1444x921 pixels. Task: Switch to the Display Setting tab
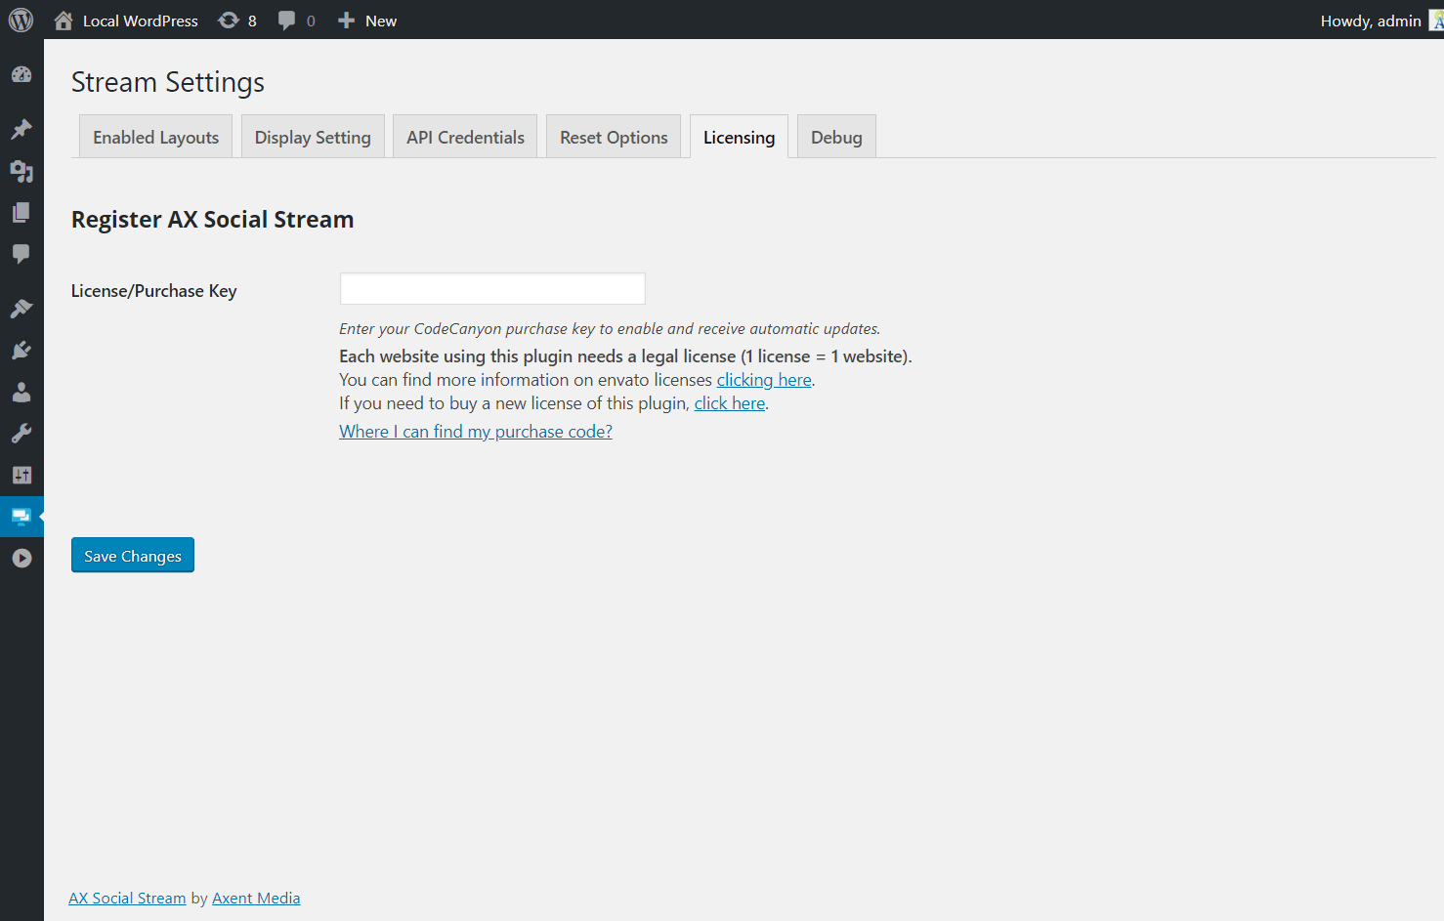[313, 137]
